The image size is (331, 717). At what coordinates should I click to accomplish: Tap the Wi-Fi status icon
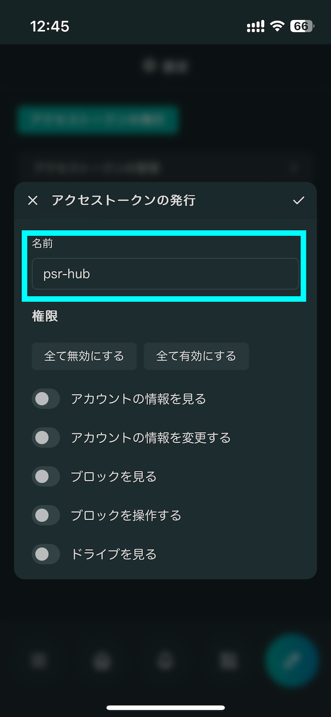(277, 26)
